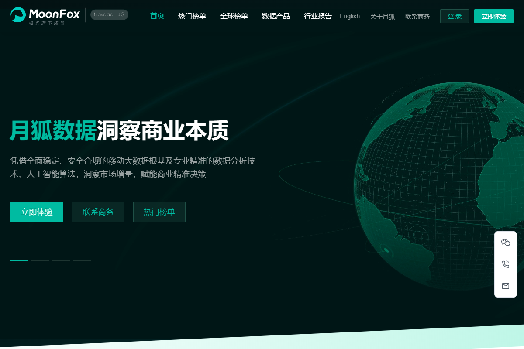524x349 pixels.
Task: Expand the 数据产品 navigation menu
Action: [x=276, y=16]
